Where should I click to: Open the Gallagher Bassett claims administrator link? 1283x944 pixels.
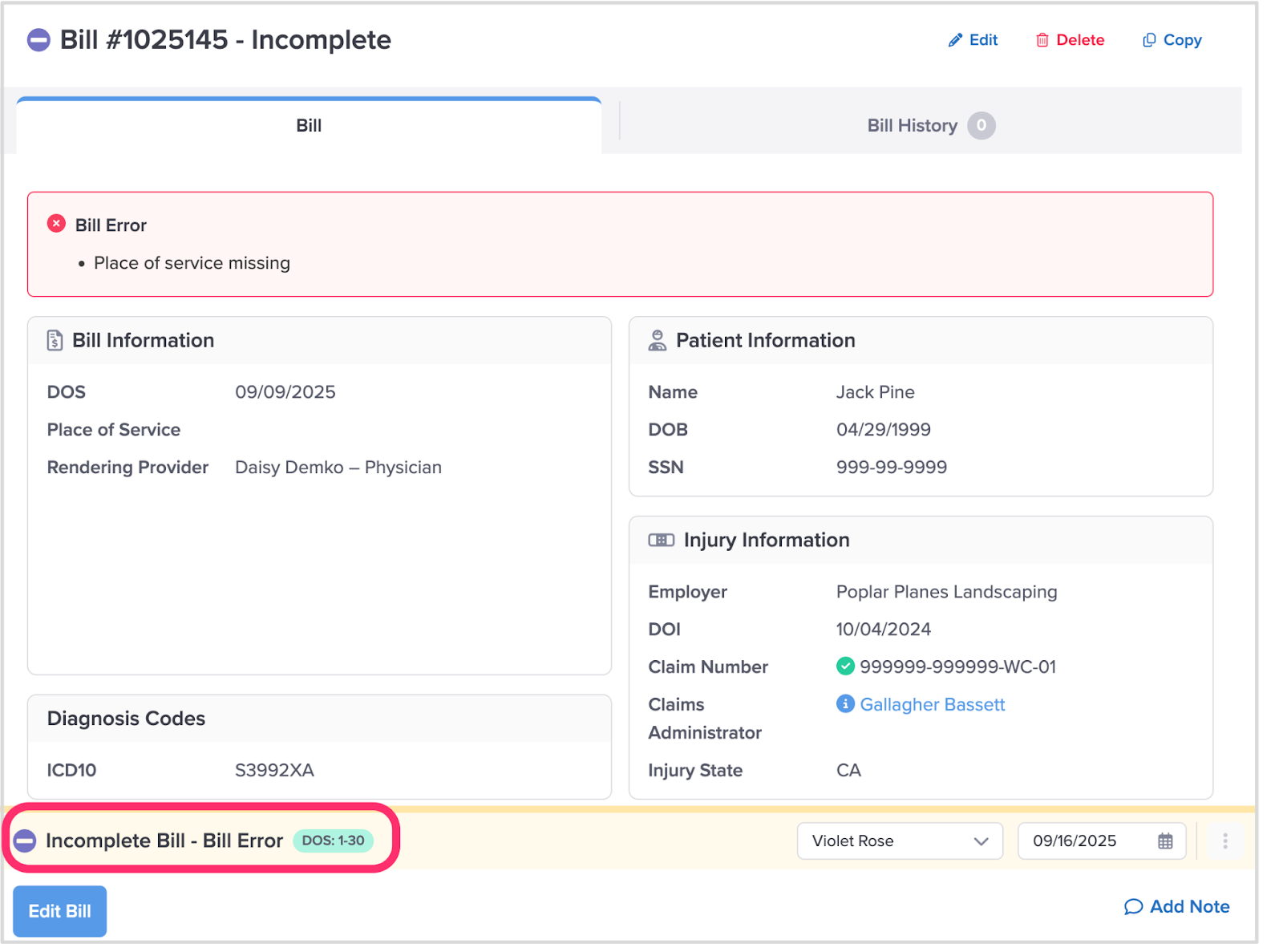click(932, 704)
